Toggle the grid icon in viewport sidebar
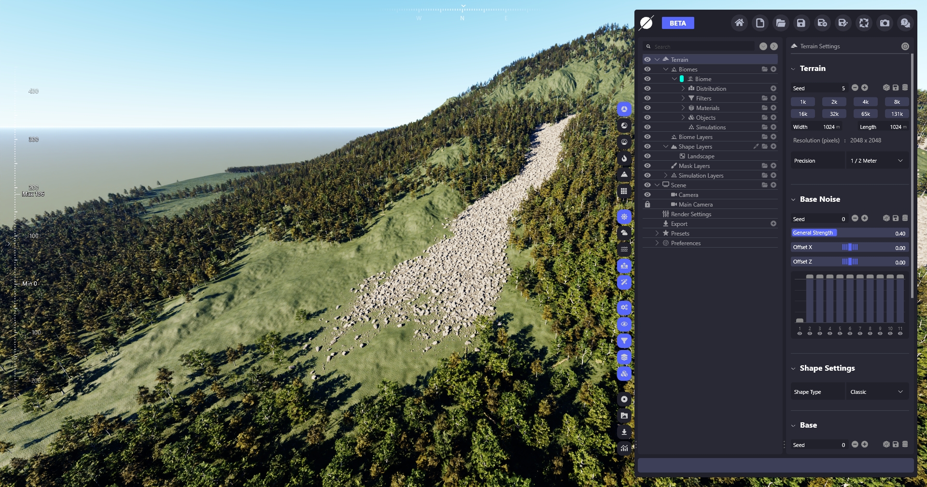Viewport: 927px width, 487px height. [x=624, y=191]
